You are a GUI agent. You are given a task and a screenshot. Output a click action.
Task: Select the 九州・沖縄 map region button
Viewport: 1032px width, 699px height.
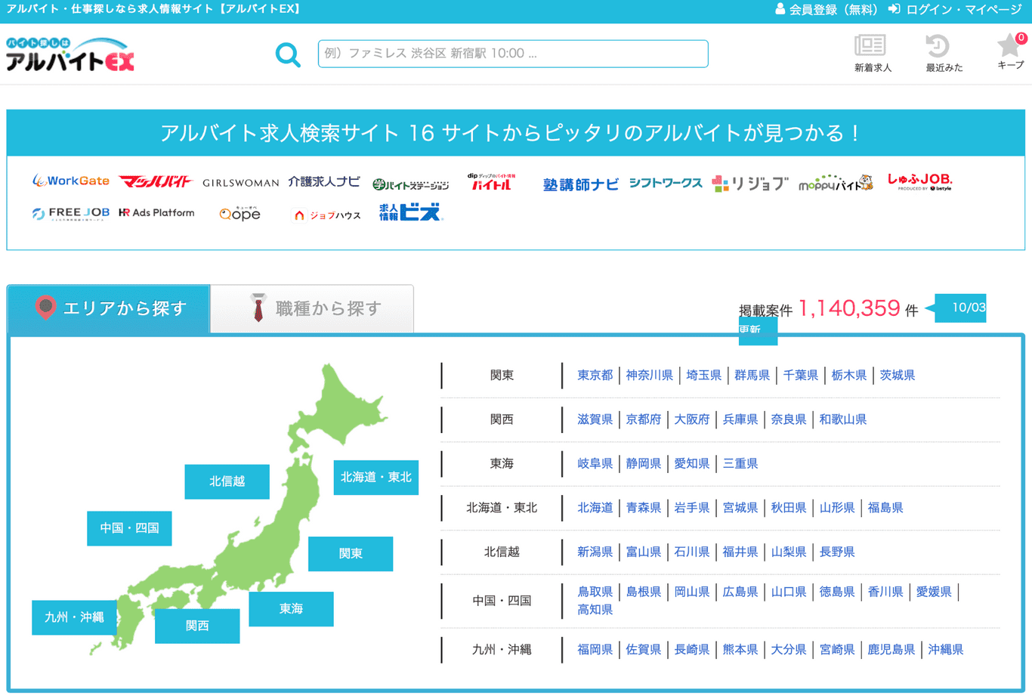73,617
